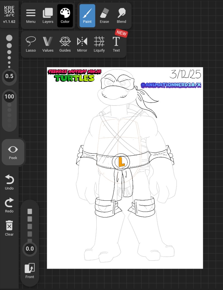Click the orange L belt buckle on canvas

coord(121,162)
